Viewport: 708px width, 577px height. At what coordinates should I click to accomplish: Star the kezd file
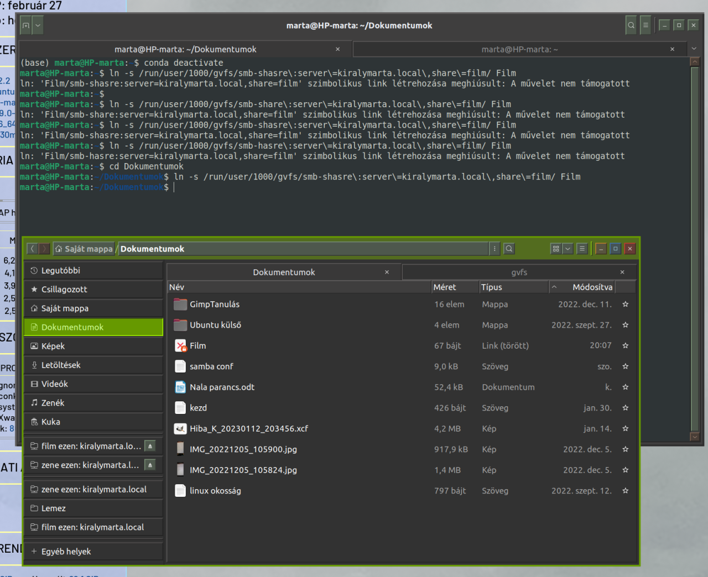pyautogui.click(x=626, y=408)
